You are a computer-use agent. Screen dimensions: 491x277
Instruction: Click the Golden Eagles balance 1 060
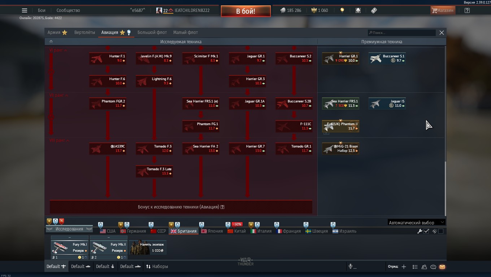[319, 10]
